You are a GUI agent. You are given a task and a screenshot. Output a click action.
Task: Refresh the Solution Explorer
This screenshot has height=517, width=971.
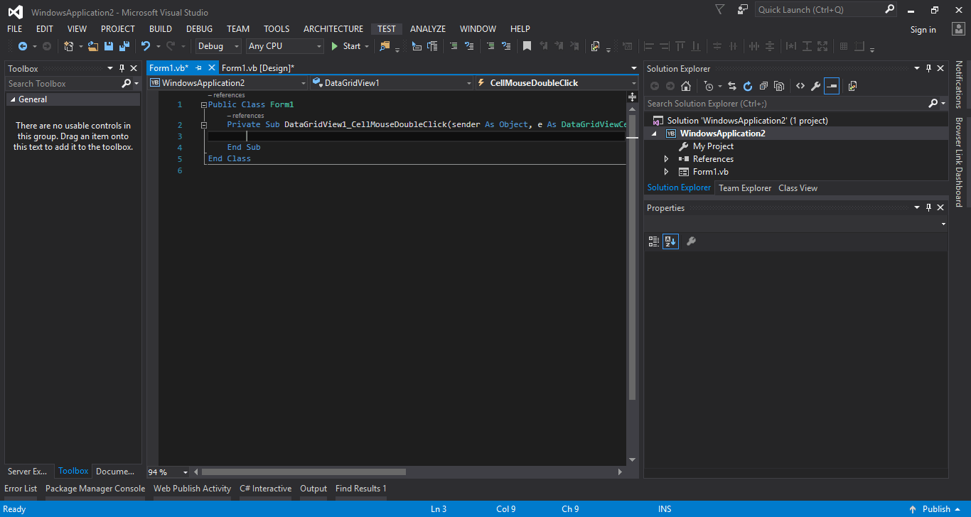click(x=748, y=86)
